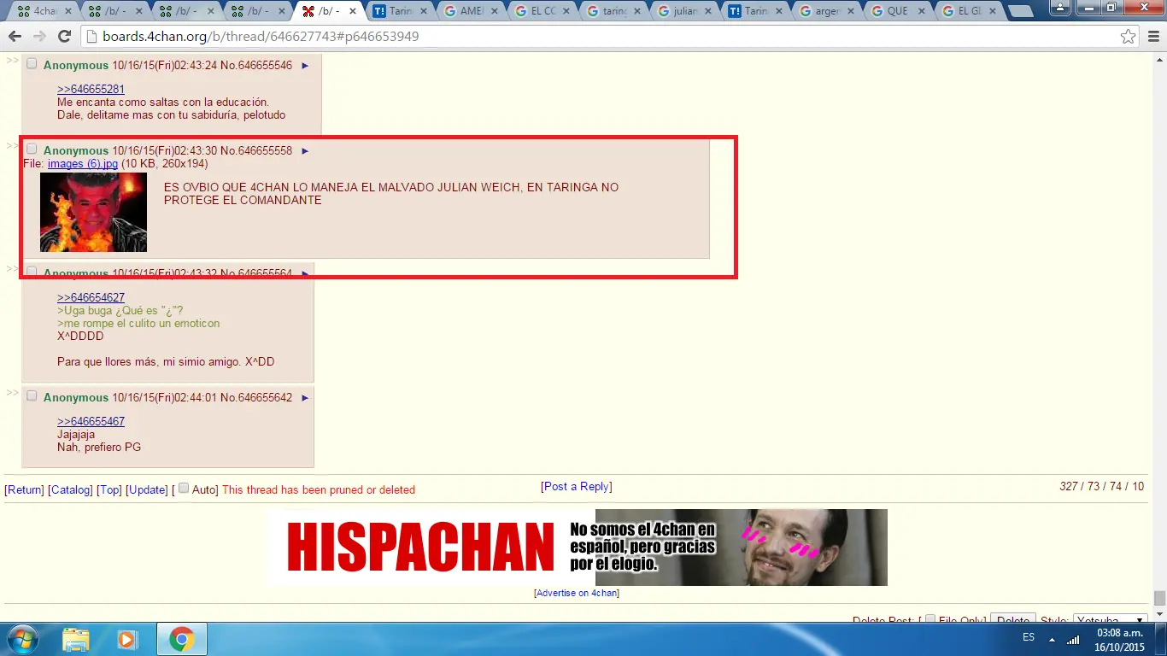Screen dimensions: 1167x656
Task: Go back to the previous page
Action: coord(15,37)
